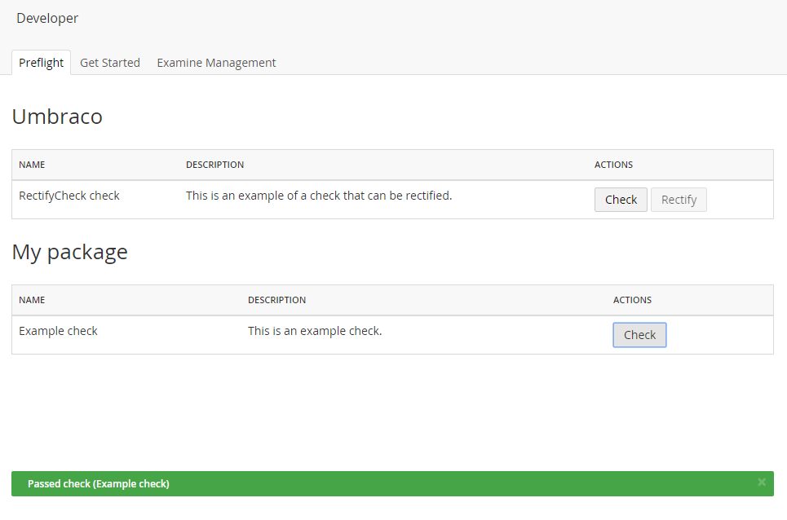
Task: Select the Example check name cell
Action: [58, 331]
